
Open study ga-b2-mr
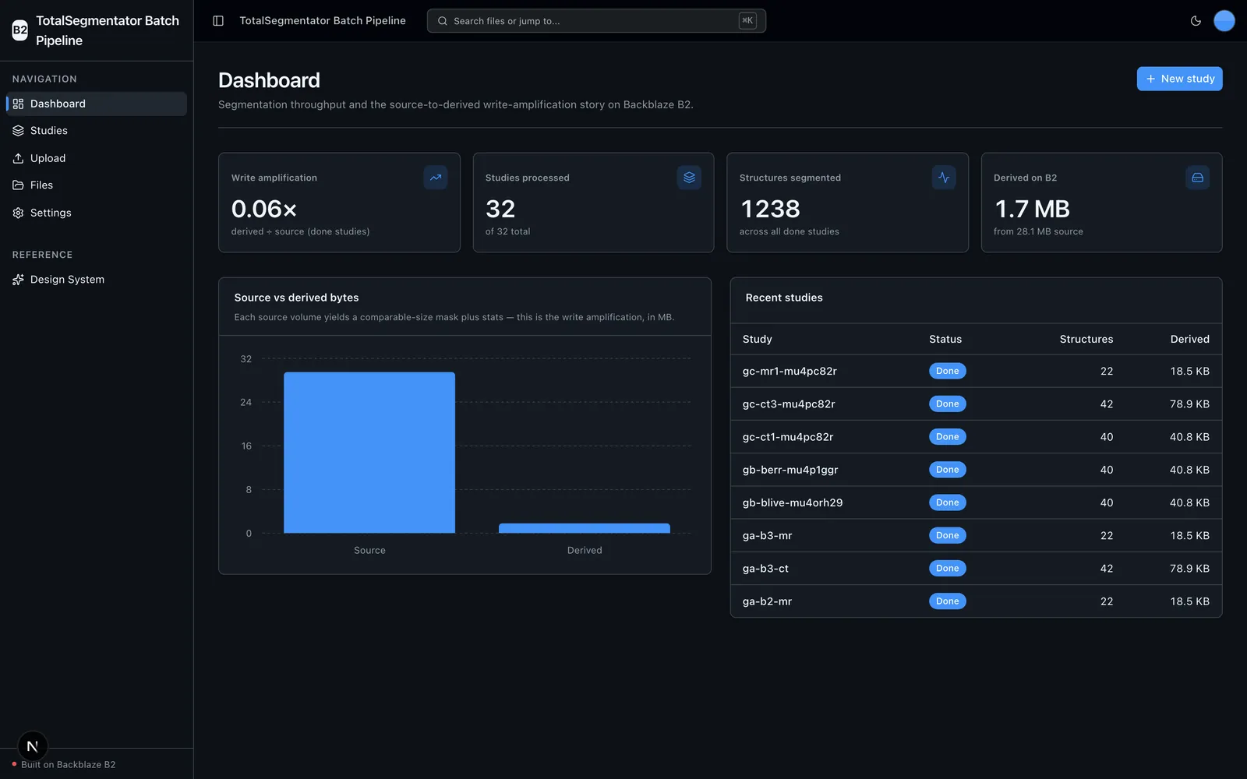(767, 601)
